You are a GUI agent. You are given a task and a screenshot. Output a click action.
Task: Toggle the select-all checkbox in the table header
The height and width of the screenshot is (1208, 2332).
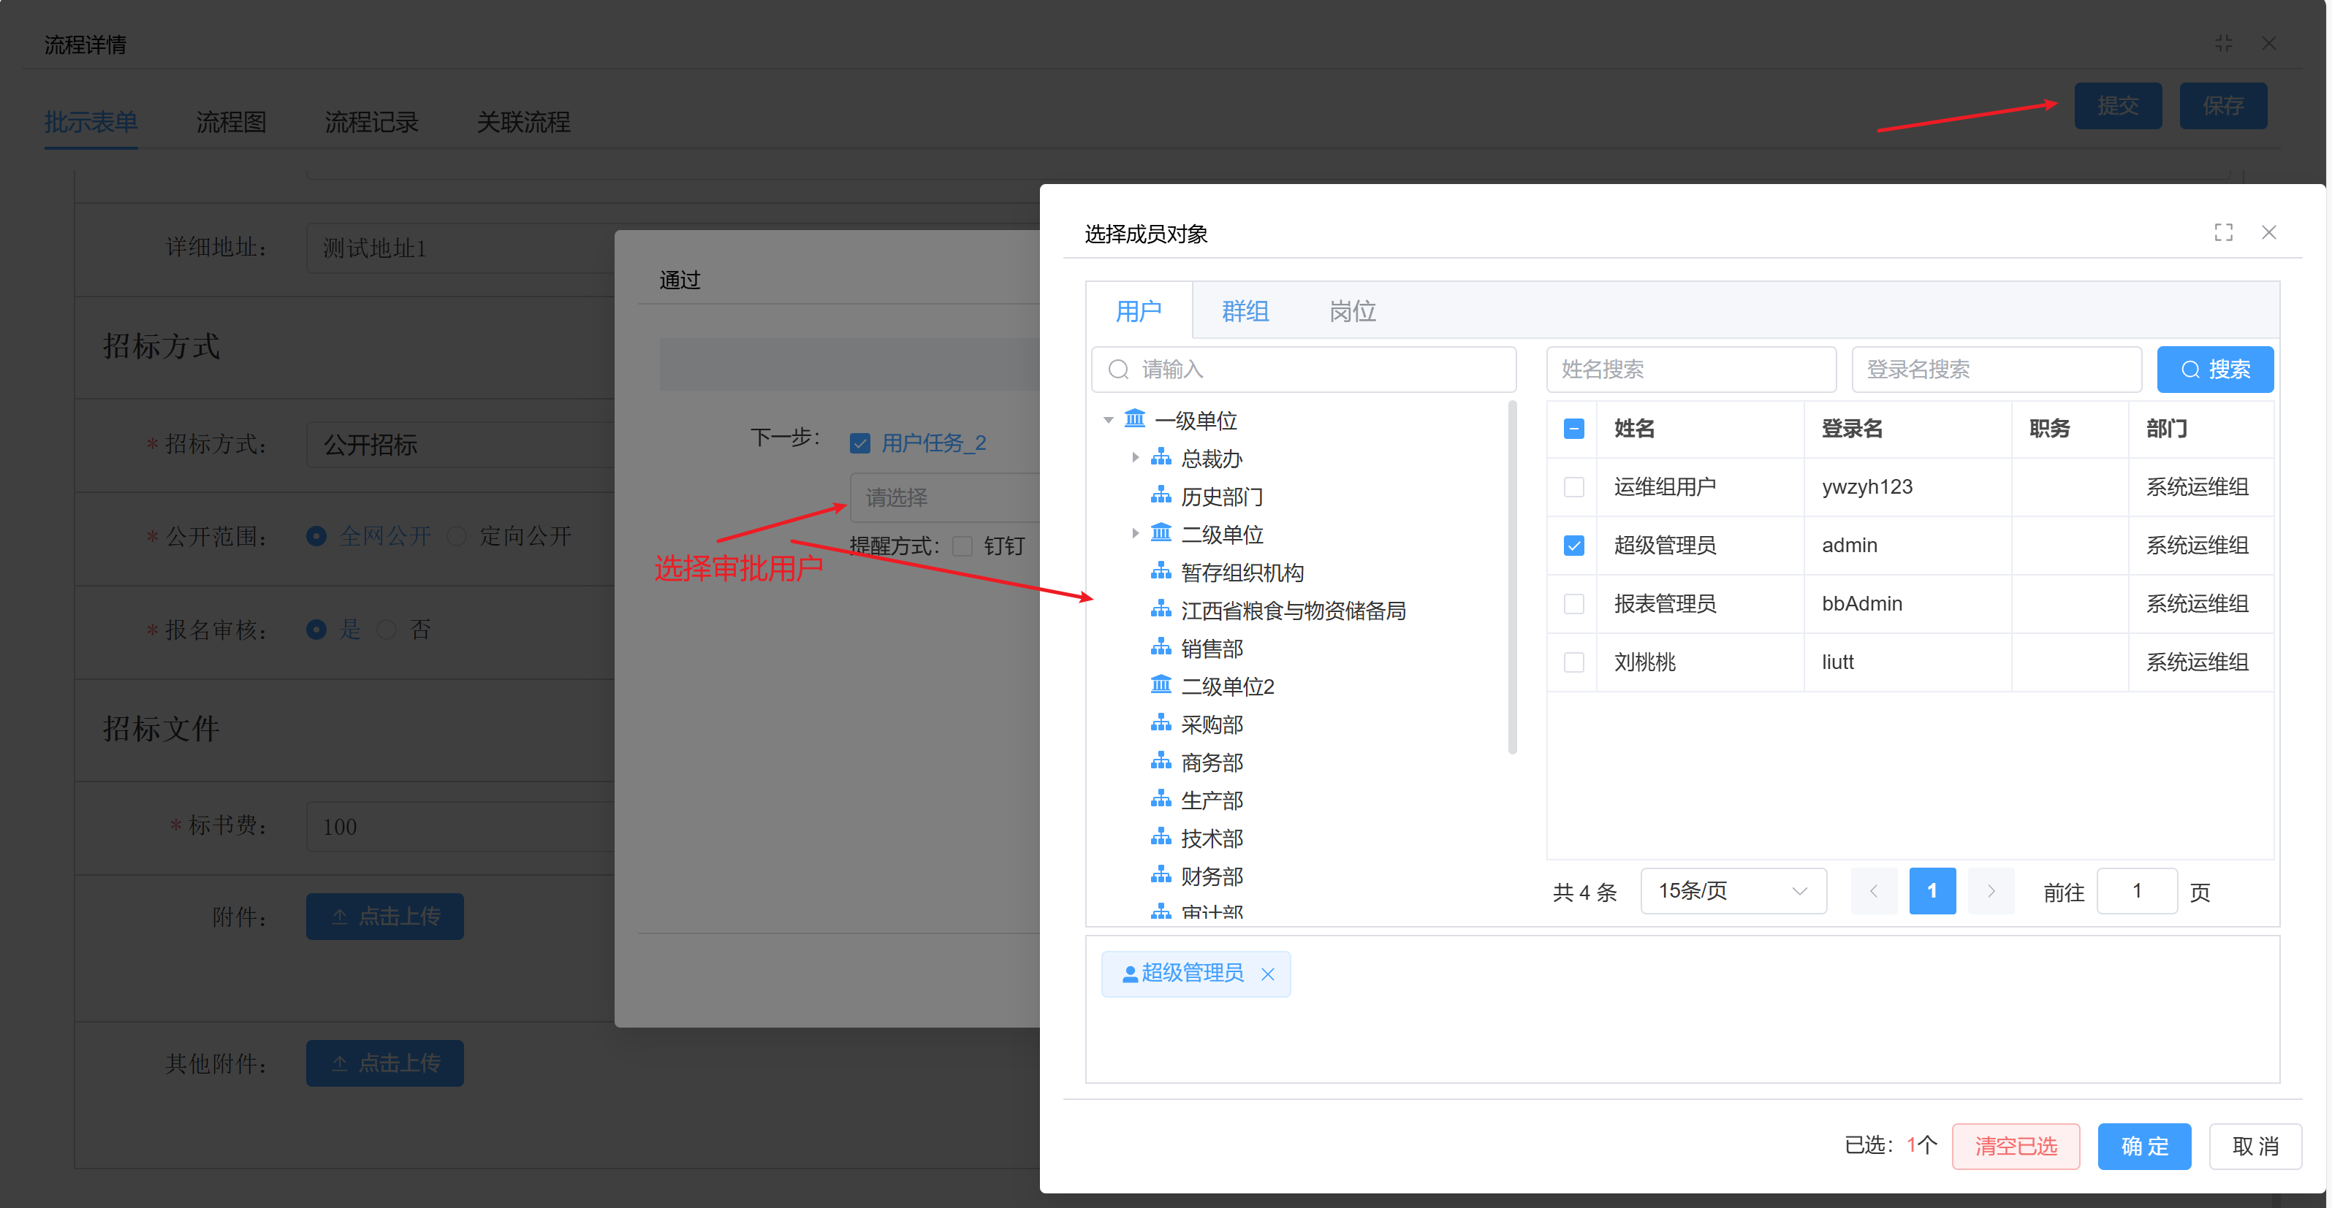coord(1574,429)
